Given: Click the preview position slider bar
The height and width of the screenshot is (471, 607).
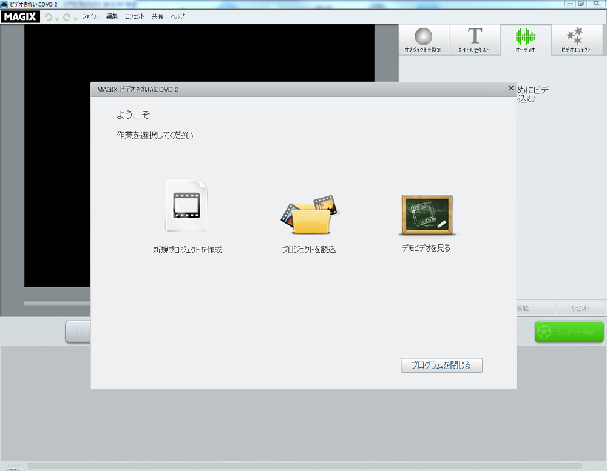Looking at the screenshot, I should pyautogui.click(x=57, y=303).
